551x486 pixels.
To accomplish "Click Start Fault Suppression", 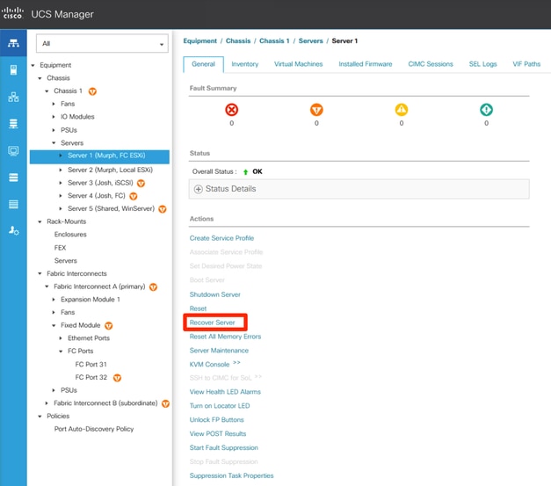I will (224, 447).
